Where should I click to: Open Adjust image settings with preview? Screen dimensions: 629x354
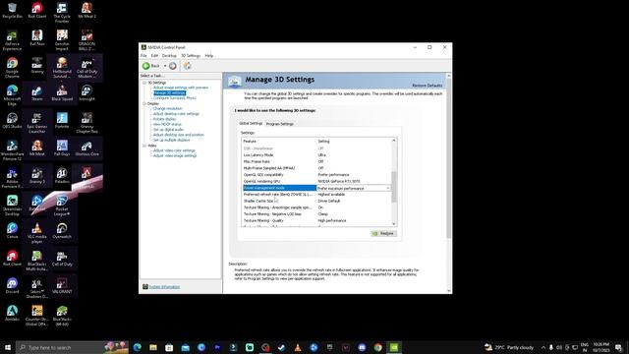pyautogui.click(x=181, y=88)
